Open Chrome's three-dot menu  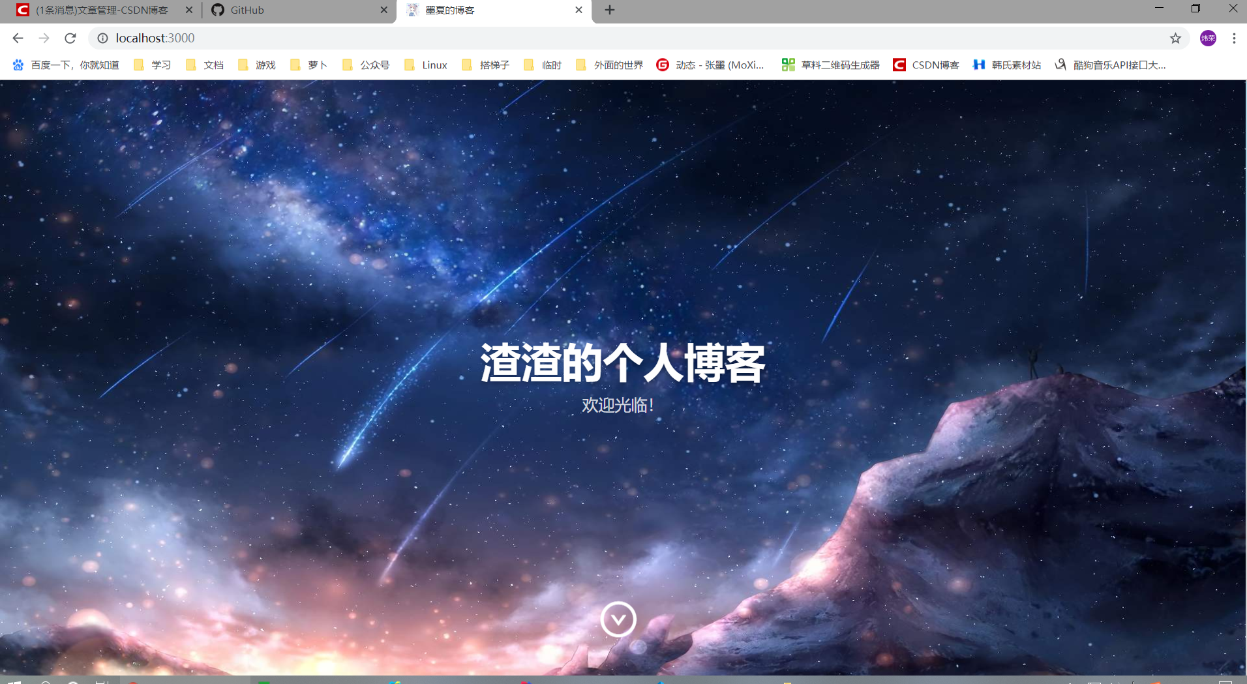pyautogui.click(x=1234, y=38)
